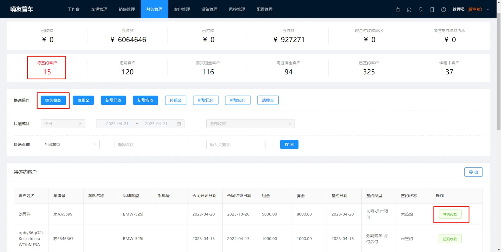Click the 新增应付 button

tap(238, 100)
